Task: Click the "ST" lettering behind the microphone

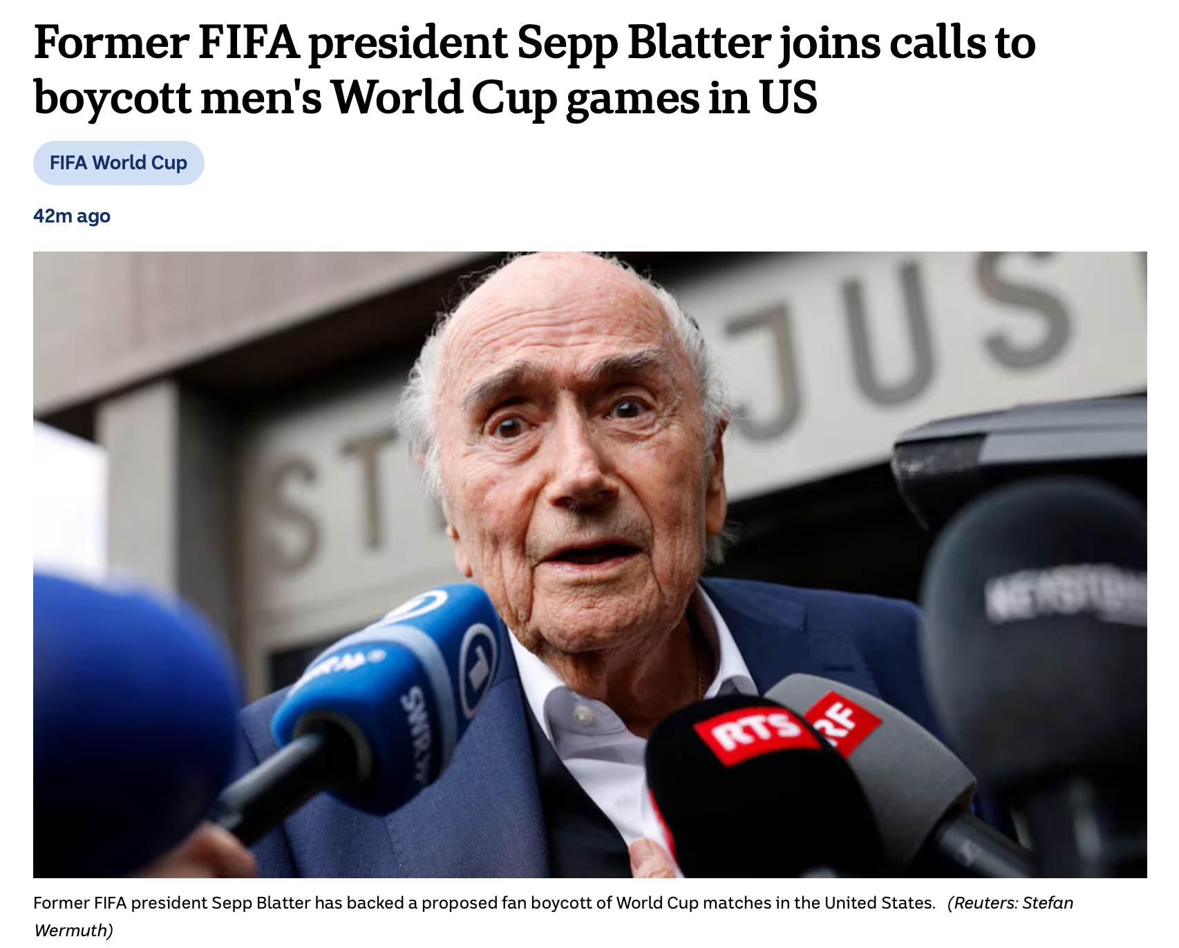Action: [x=332, y=491]
